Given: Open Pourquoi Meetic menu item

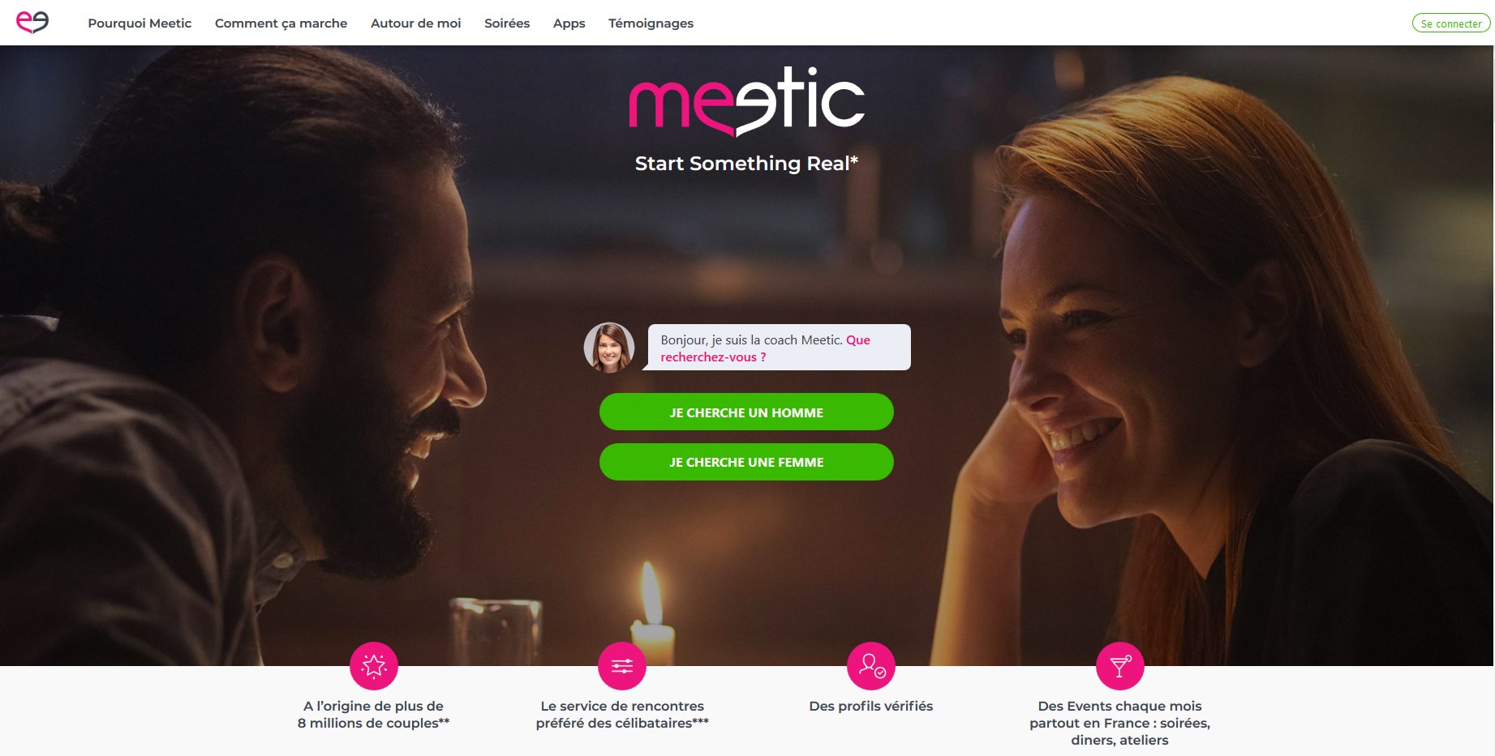Looking at the screenshot, I should [140, 23].
